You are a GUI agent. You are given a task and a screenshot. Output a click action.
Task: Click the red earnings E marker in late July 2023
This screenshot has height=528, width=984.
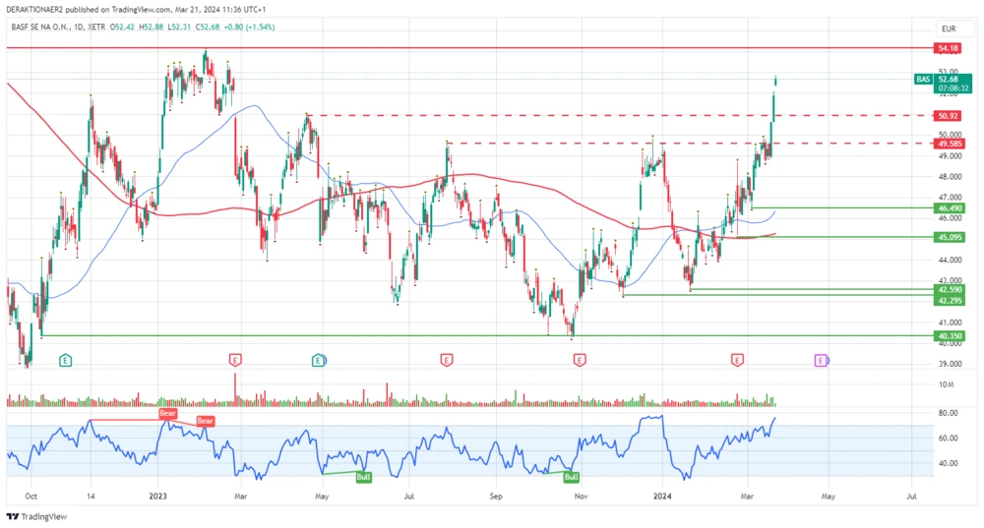446,360
